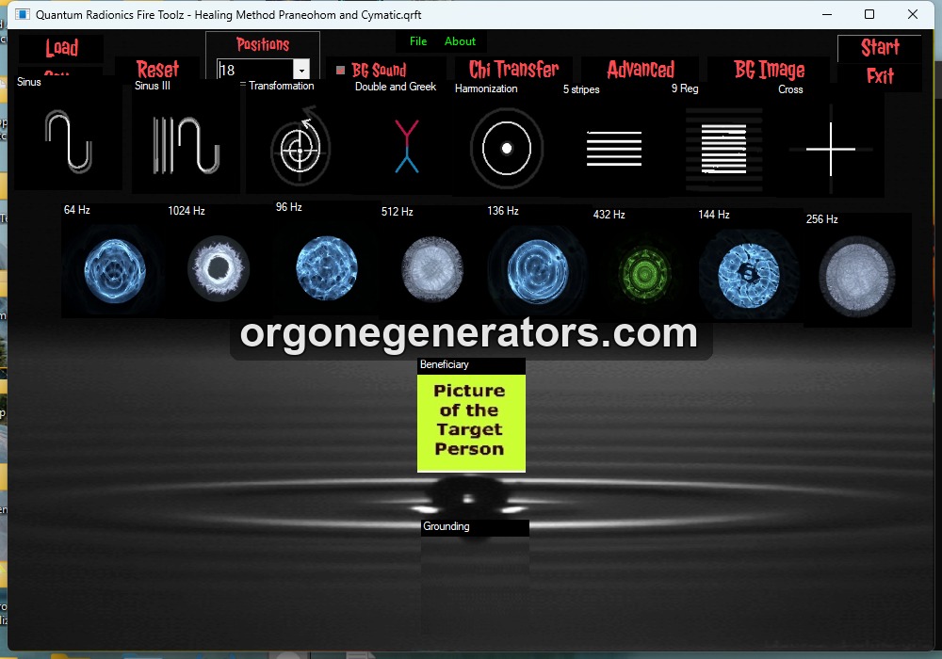Click the BG Image button
This screenshot has height=659, width=942.
(769, 70)
